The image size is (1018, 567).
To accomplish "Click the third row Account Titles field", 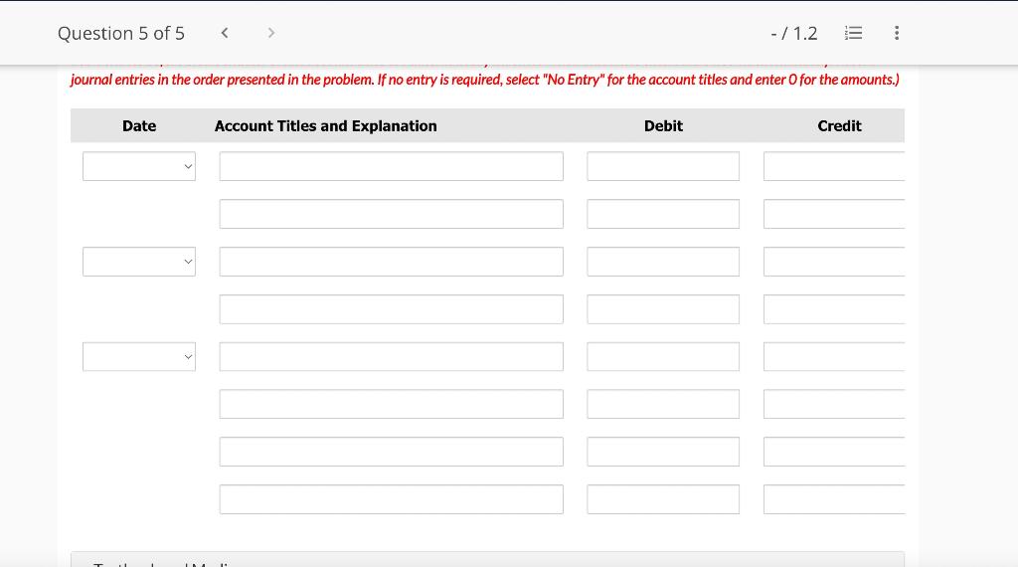I will (392, 262).
